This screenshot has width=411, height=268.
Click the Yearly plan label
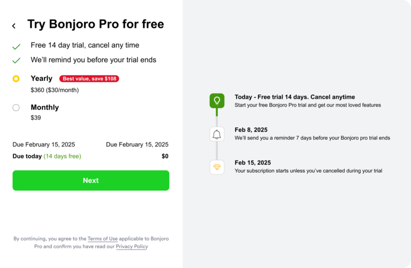(x=41, y=79)
